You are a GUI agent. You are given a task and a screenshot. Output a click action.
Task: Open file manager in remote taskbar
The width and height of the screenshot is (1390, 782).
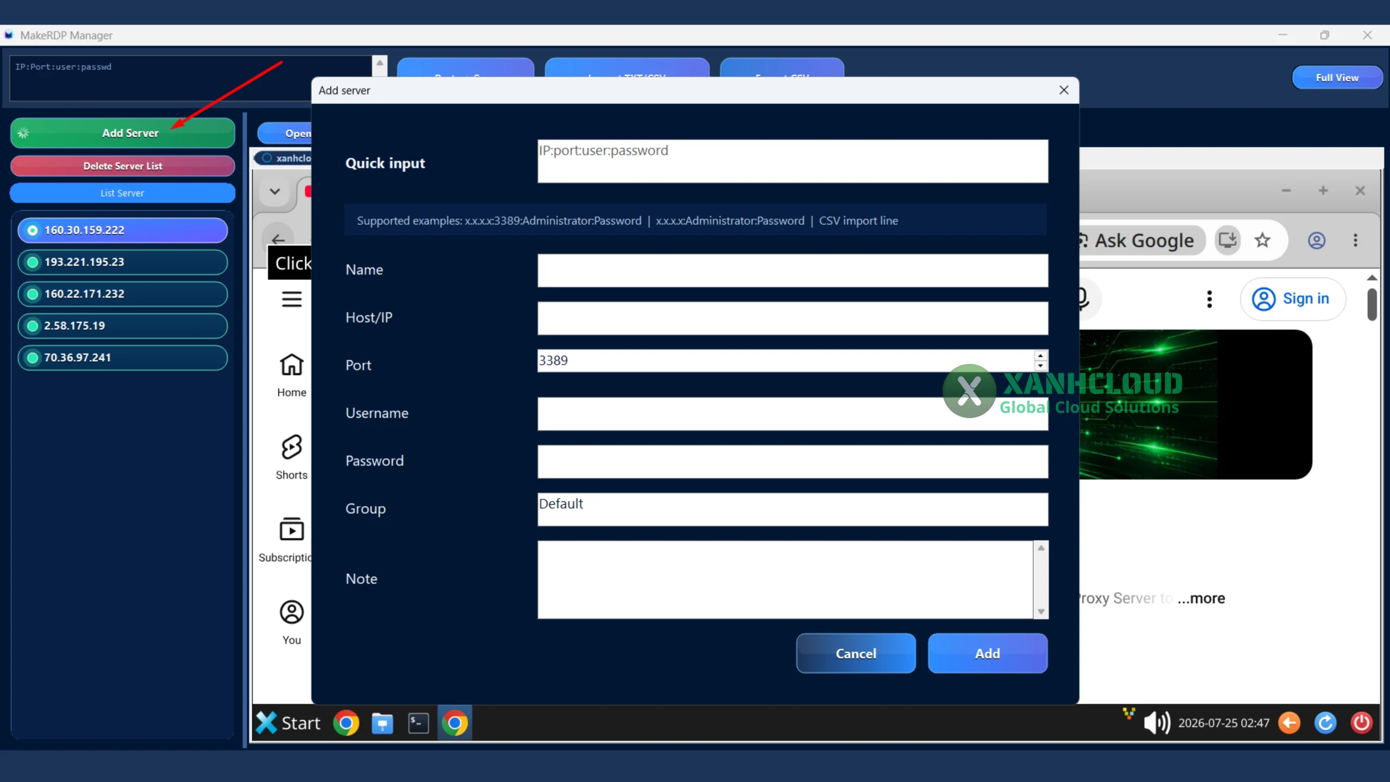pos(382,723)
